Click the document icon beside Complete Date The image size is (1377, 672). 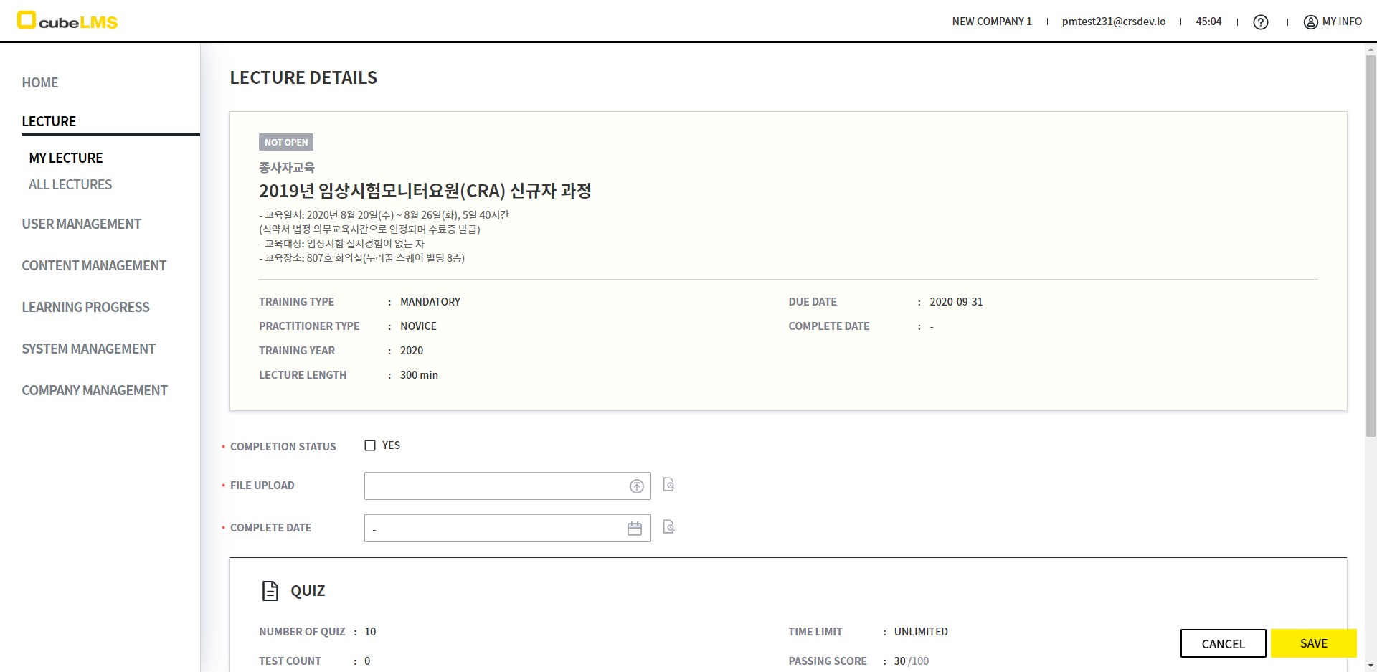pos(668,527)
